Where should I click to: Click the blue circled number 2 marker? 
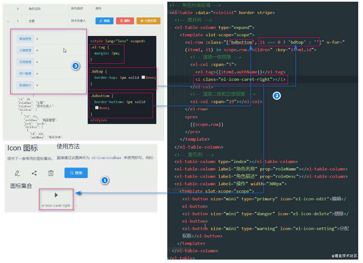(277, 96)
